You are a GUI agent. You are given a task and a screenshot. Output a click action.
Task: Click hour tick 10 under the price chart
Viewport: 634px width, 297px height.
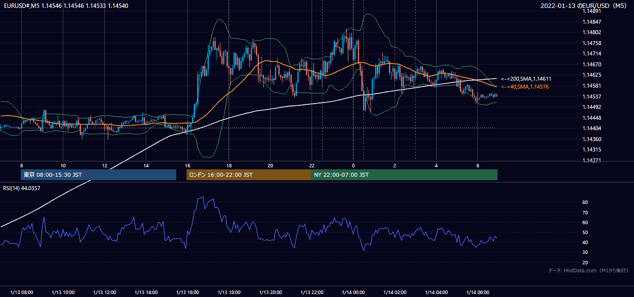pyautogui.click(x=63, y=165)
